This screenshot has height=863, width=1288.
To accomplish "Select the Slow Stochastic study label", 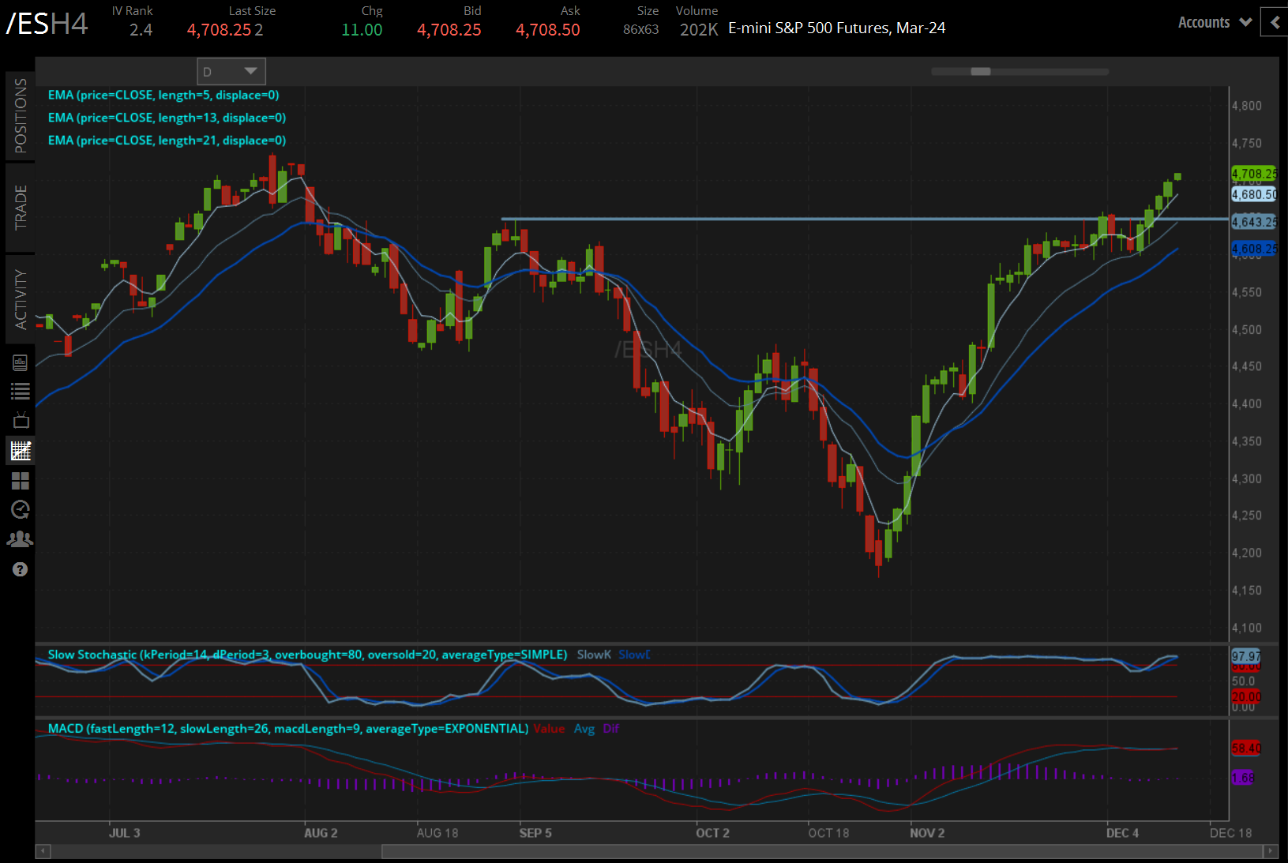I will pos(307,655).
